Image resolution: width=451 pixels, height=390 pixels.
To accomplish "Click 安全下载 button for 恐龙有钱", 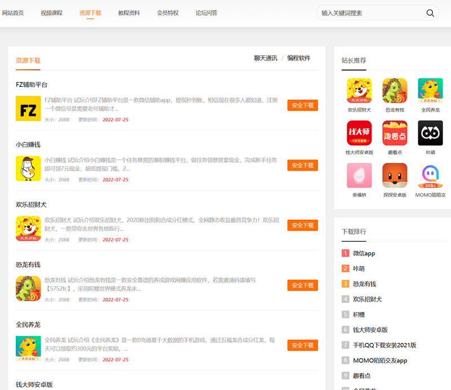I will coord(302,285).
